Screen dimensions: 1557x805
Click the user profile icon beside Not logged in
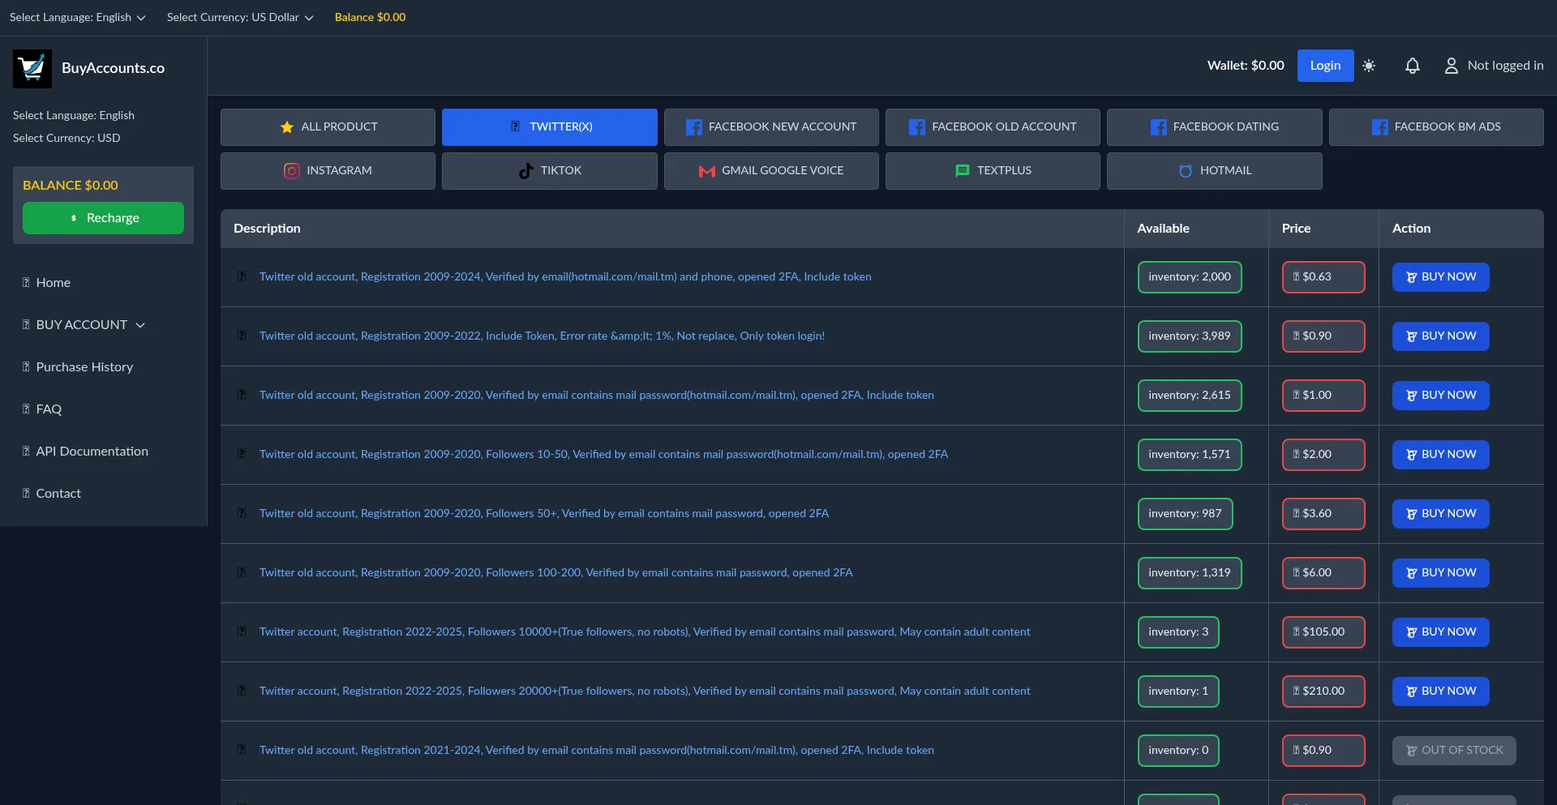[1451, 66]
